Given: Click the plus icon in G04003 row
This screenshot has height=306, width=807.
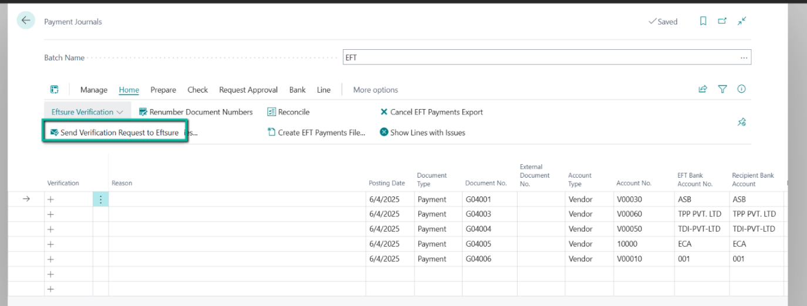Looking at the screenshot, I should pos(50,214).
